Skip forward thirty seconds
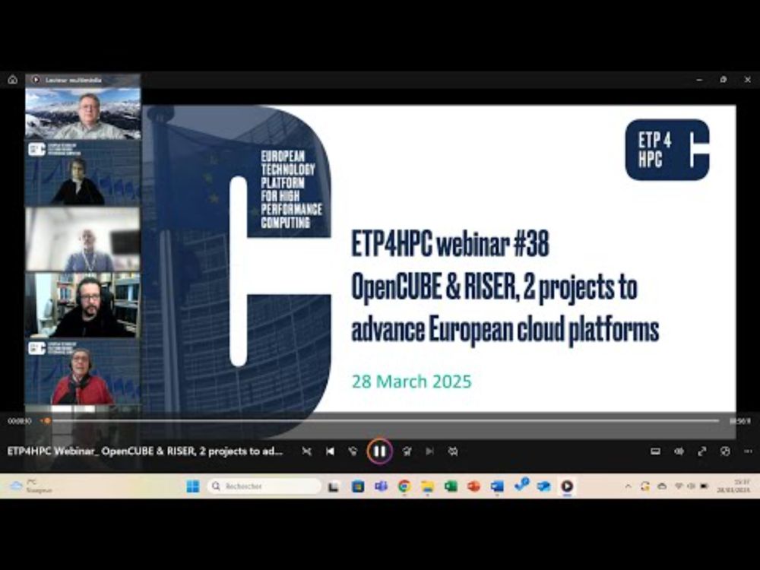Image resolution: width=760 pixels, height=570 pixels. 407,451
